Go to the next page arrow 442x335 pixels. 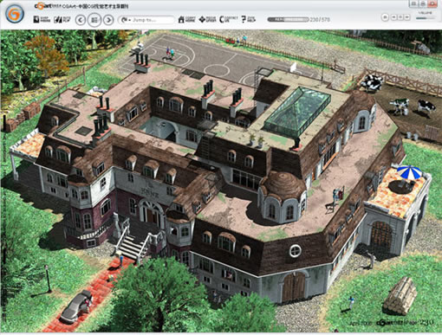108,20
